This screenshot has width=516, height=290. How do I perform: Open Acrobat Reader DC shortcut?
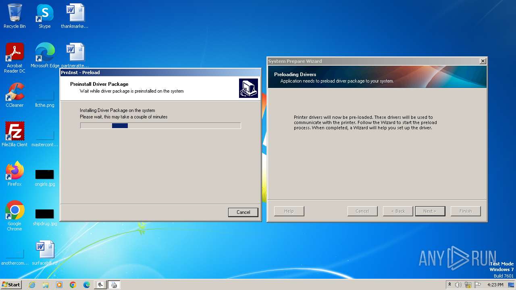tap(15, 58)
